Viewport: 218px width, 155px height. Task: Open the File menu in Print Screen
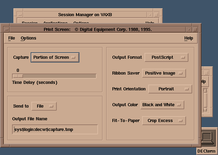click(x=12, y=38)
